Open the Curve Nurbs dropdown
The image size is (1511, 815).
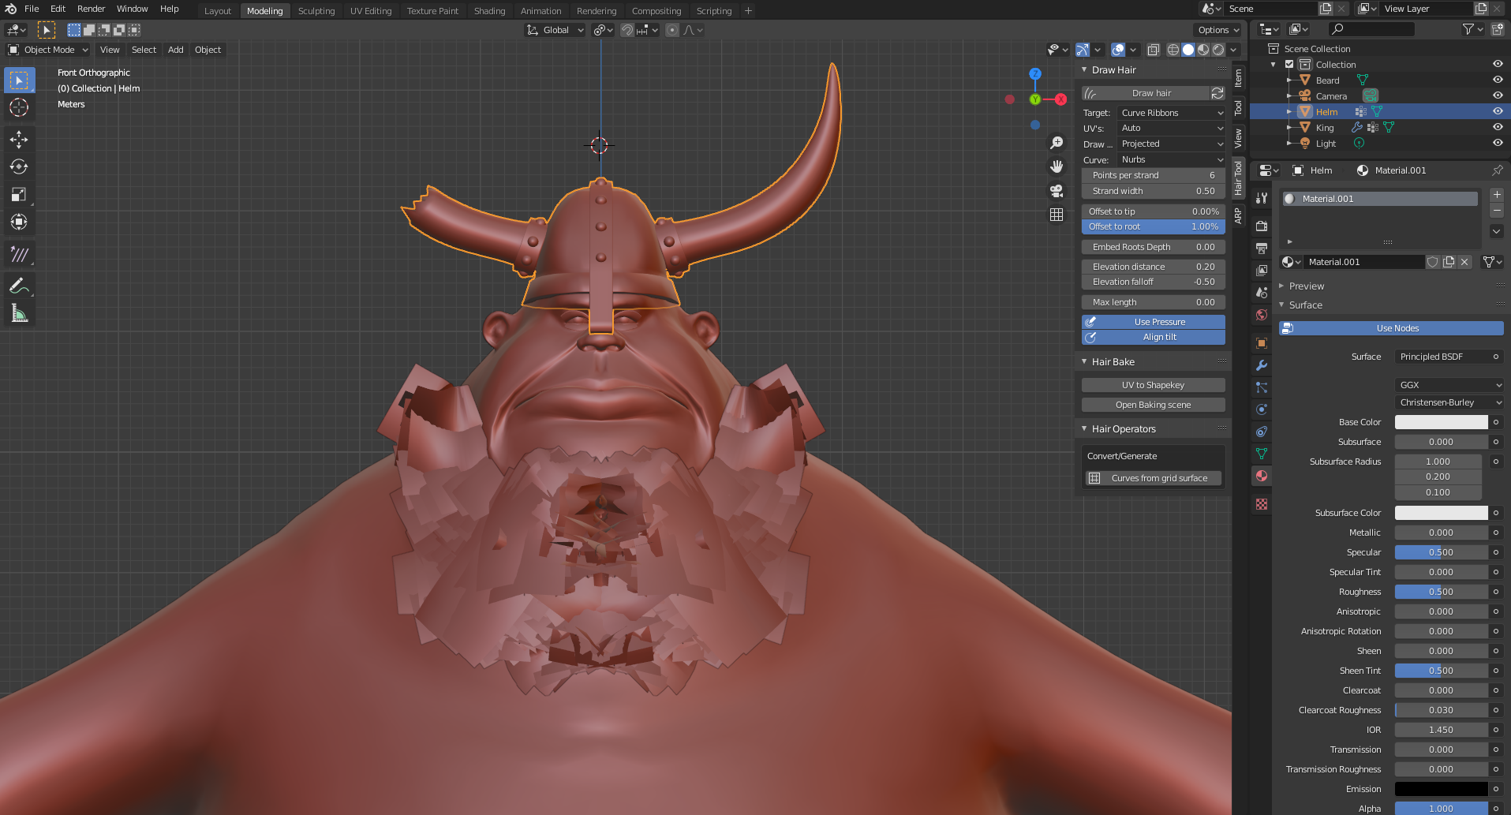1172,159
